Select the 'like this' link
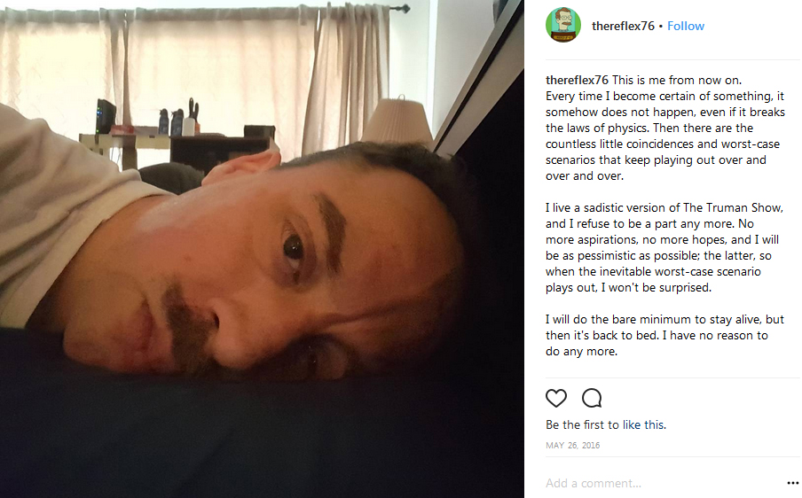 [643, 425]
